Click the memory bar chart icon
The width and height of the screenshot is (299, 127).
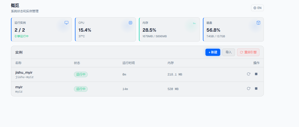point(194,23)
